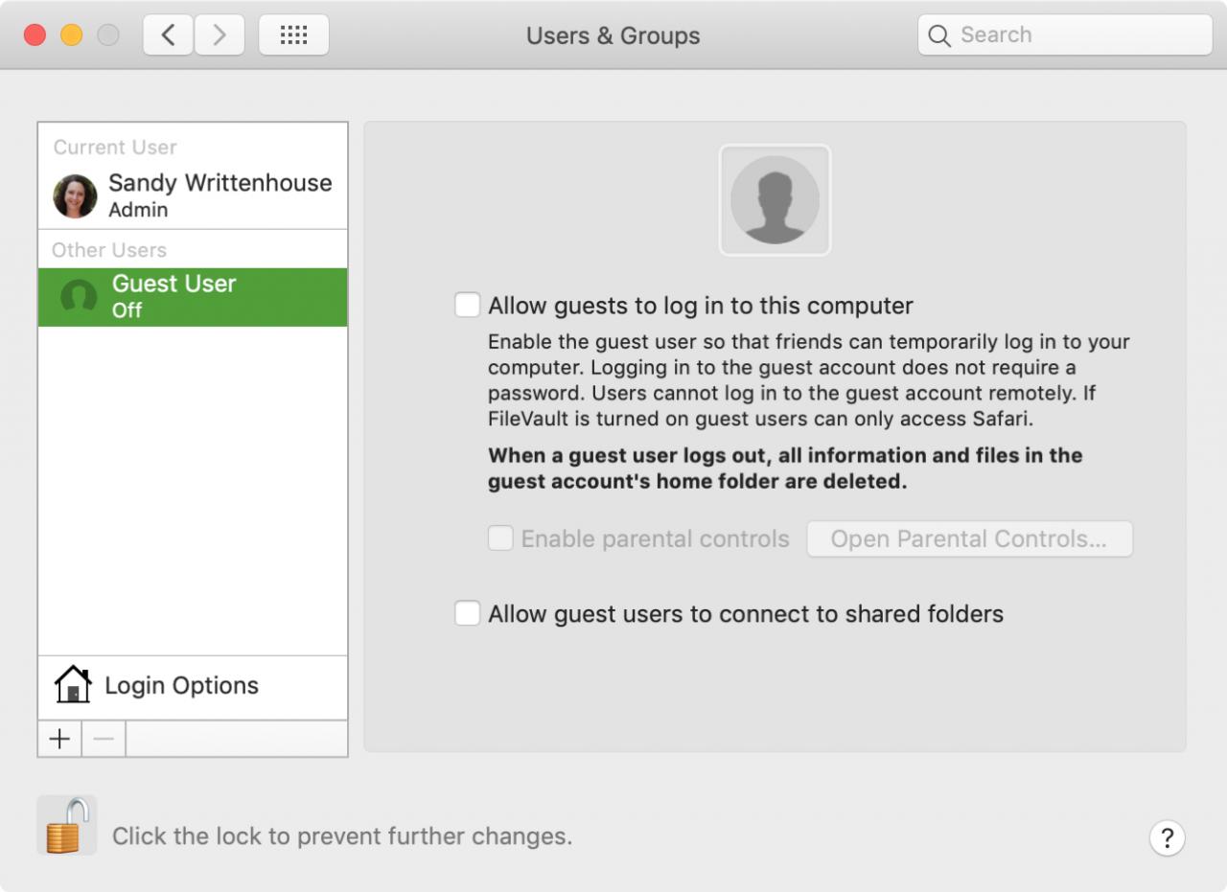Click the back navigation arrow
Viewport: 1227px width, 892px height.
pyautogui.click(x=169, y=35)
